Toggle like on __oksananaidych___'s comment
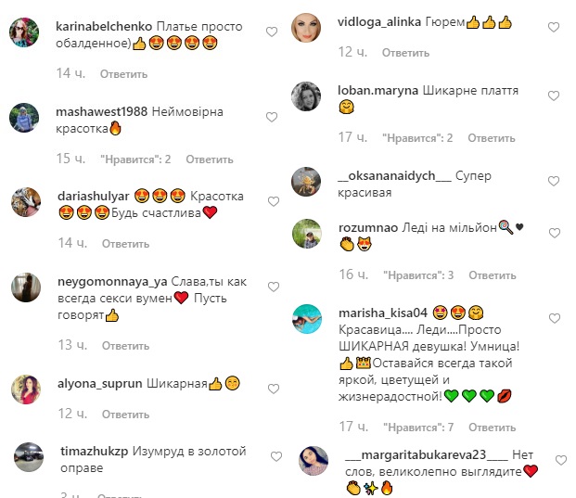 (x=554, y=181)
